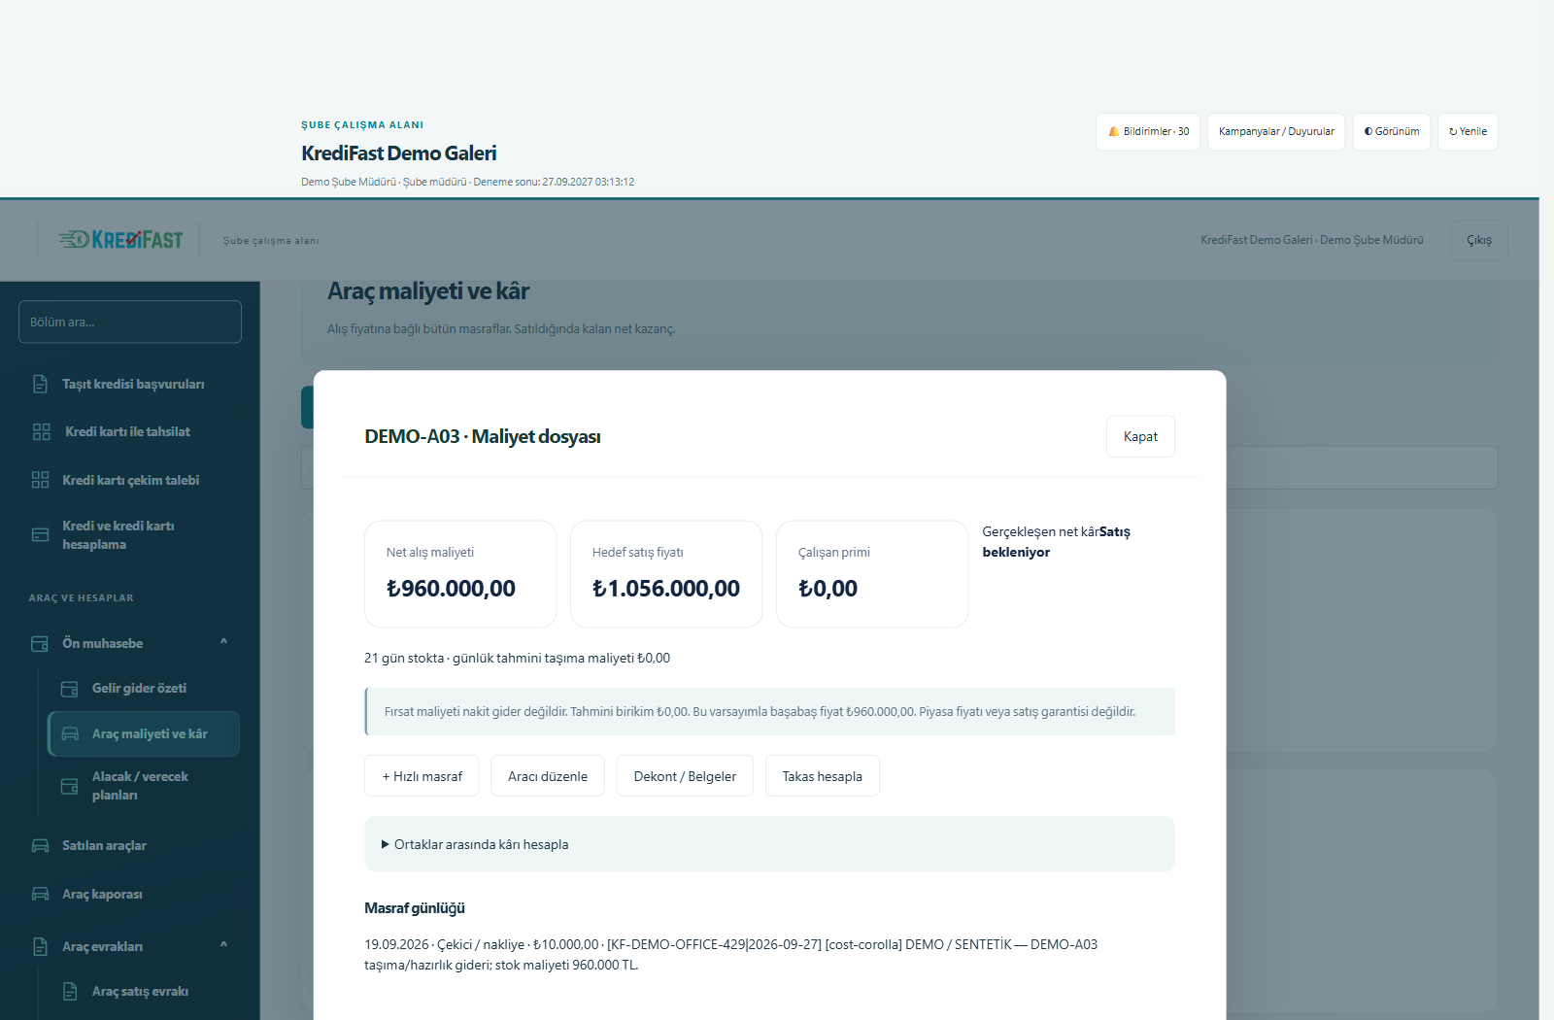1554x1020 pixels.
Task: Click the Alacak / verecek planları icon
Action: [x=70, y=786]
